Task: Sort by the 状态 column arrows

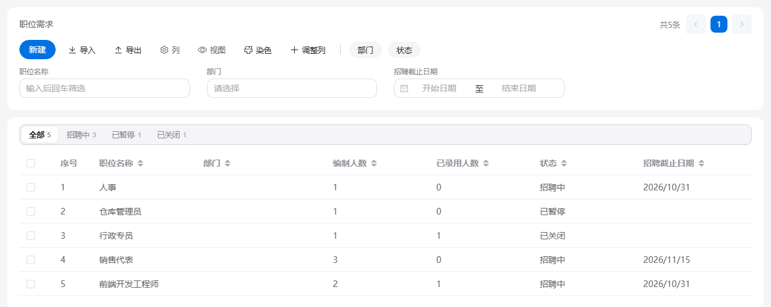Action: coord(564,164)
